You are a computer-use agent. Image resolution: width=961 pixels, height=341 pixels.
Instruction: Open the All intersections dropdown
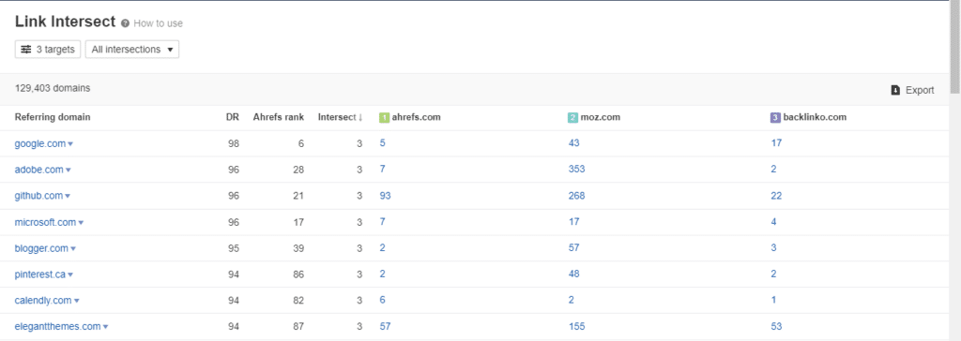[132, 50]
